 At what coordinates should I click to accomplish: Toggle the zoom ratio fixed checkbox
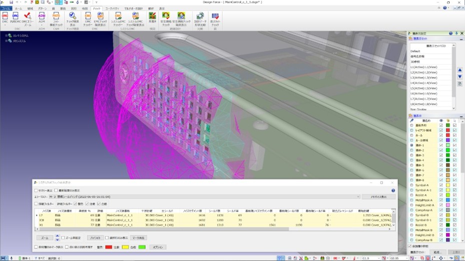coord(63,238)
